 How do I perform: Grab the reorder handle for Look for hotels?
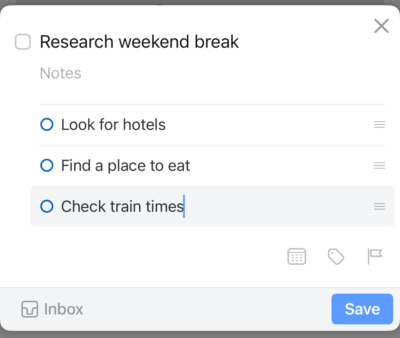coord(379,125)
